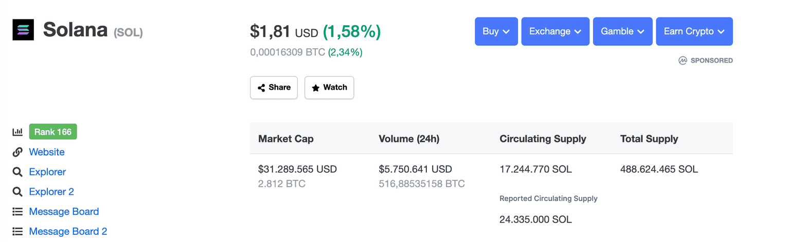790x242 pixels.
Task: Click the list icon beside Message Board 2
Action: click(x=17, y=232)
